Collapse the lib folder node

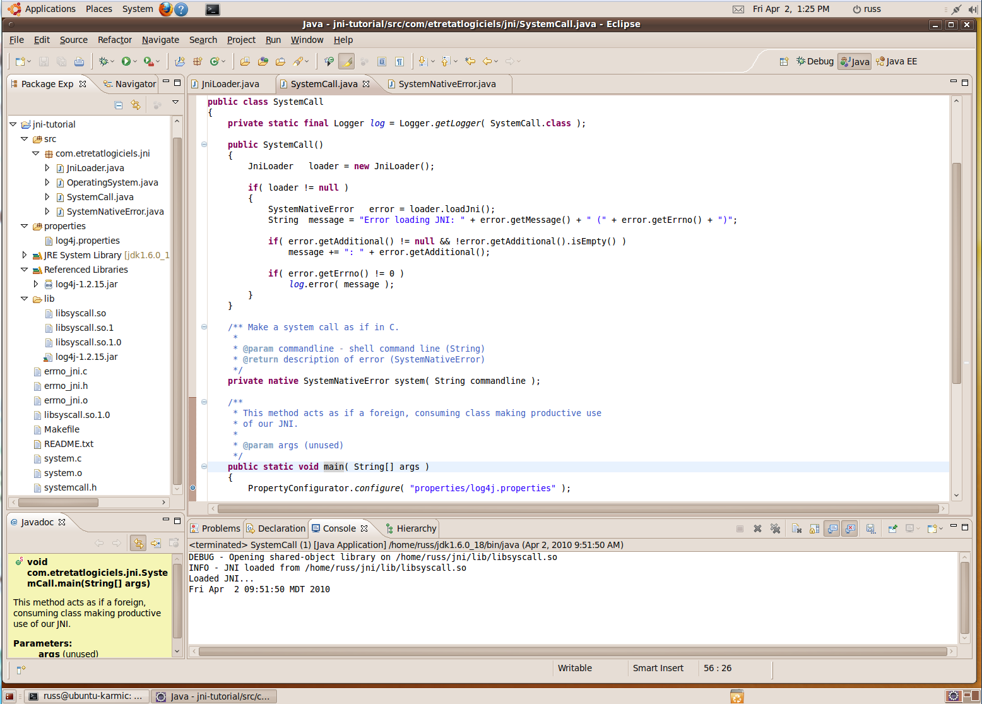tap(25, 299)
